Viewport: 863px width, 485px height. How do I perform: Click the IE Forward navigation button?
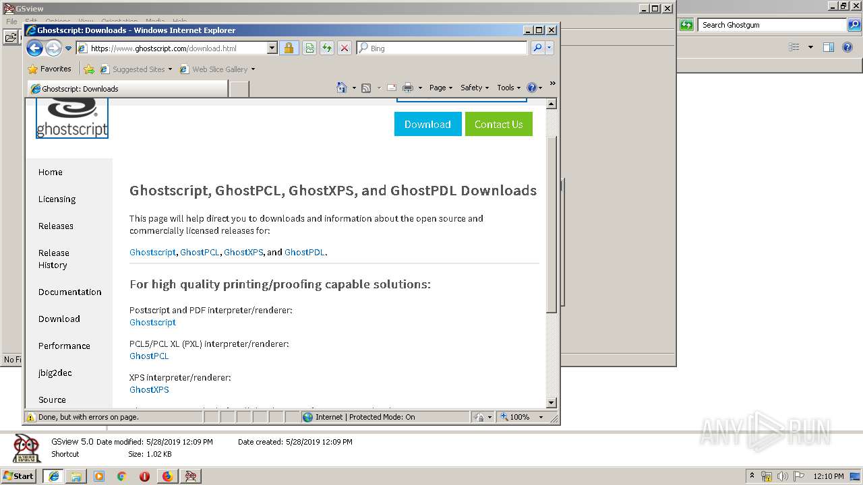coord(53,48)
